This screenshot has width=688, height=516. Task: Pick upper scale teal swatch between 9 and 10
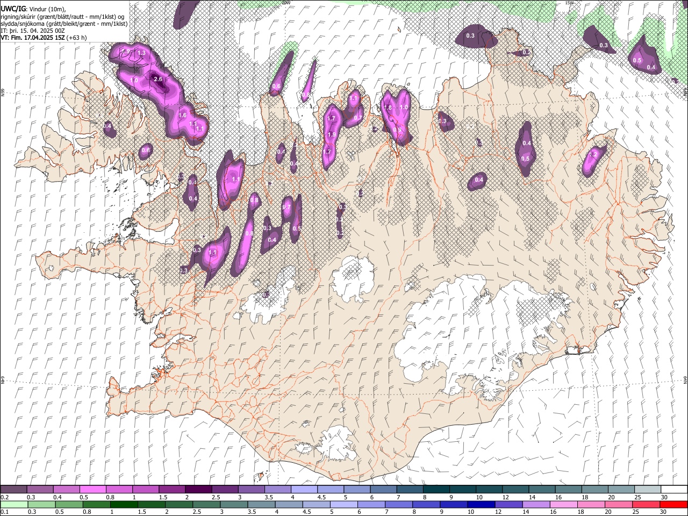(x=463, y=490)
